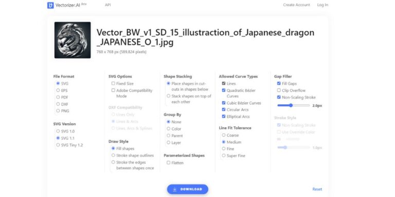Toggle the Fill Gaps checkbox

pos(279,84)
